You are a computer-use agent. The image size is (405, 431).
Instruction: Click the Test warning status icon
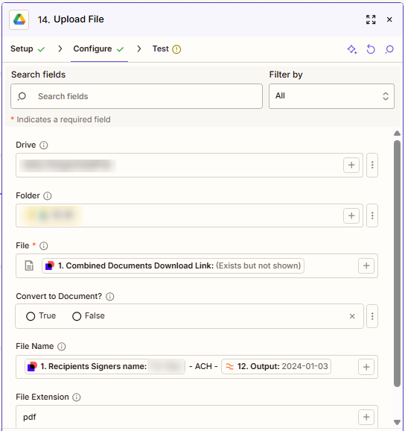[x=176, y=49]
